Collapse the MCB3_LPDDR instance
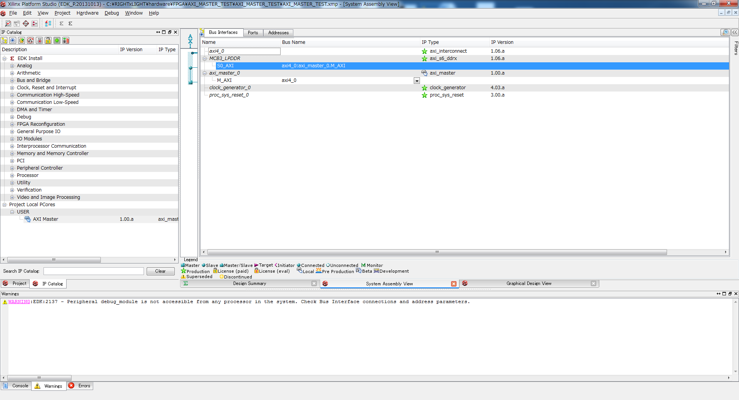The height and width of the screenshot is (400, 739). pyautogui.click(x=205, y=58)
